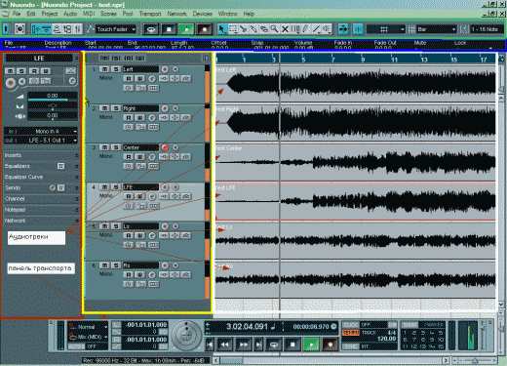Mute the Left track

click(x=104, y=69)
